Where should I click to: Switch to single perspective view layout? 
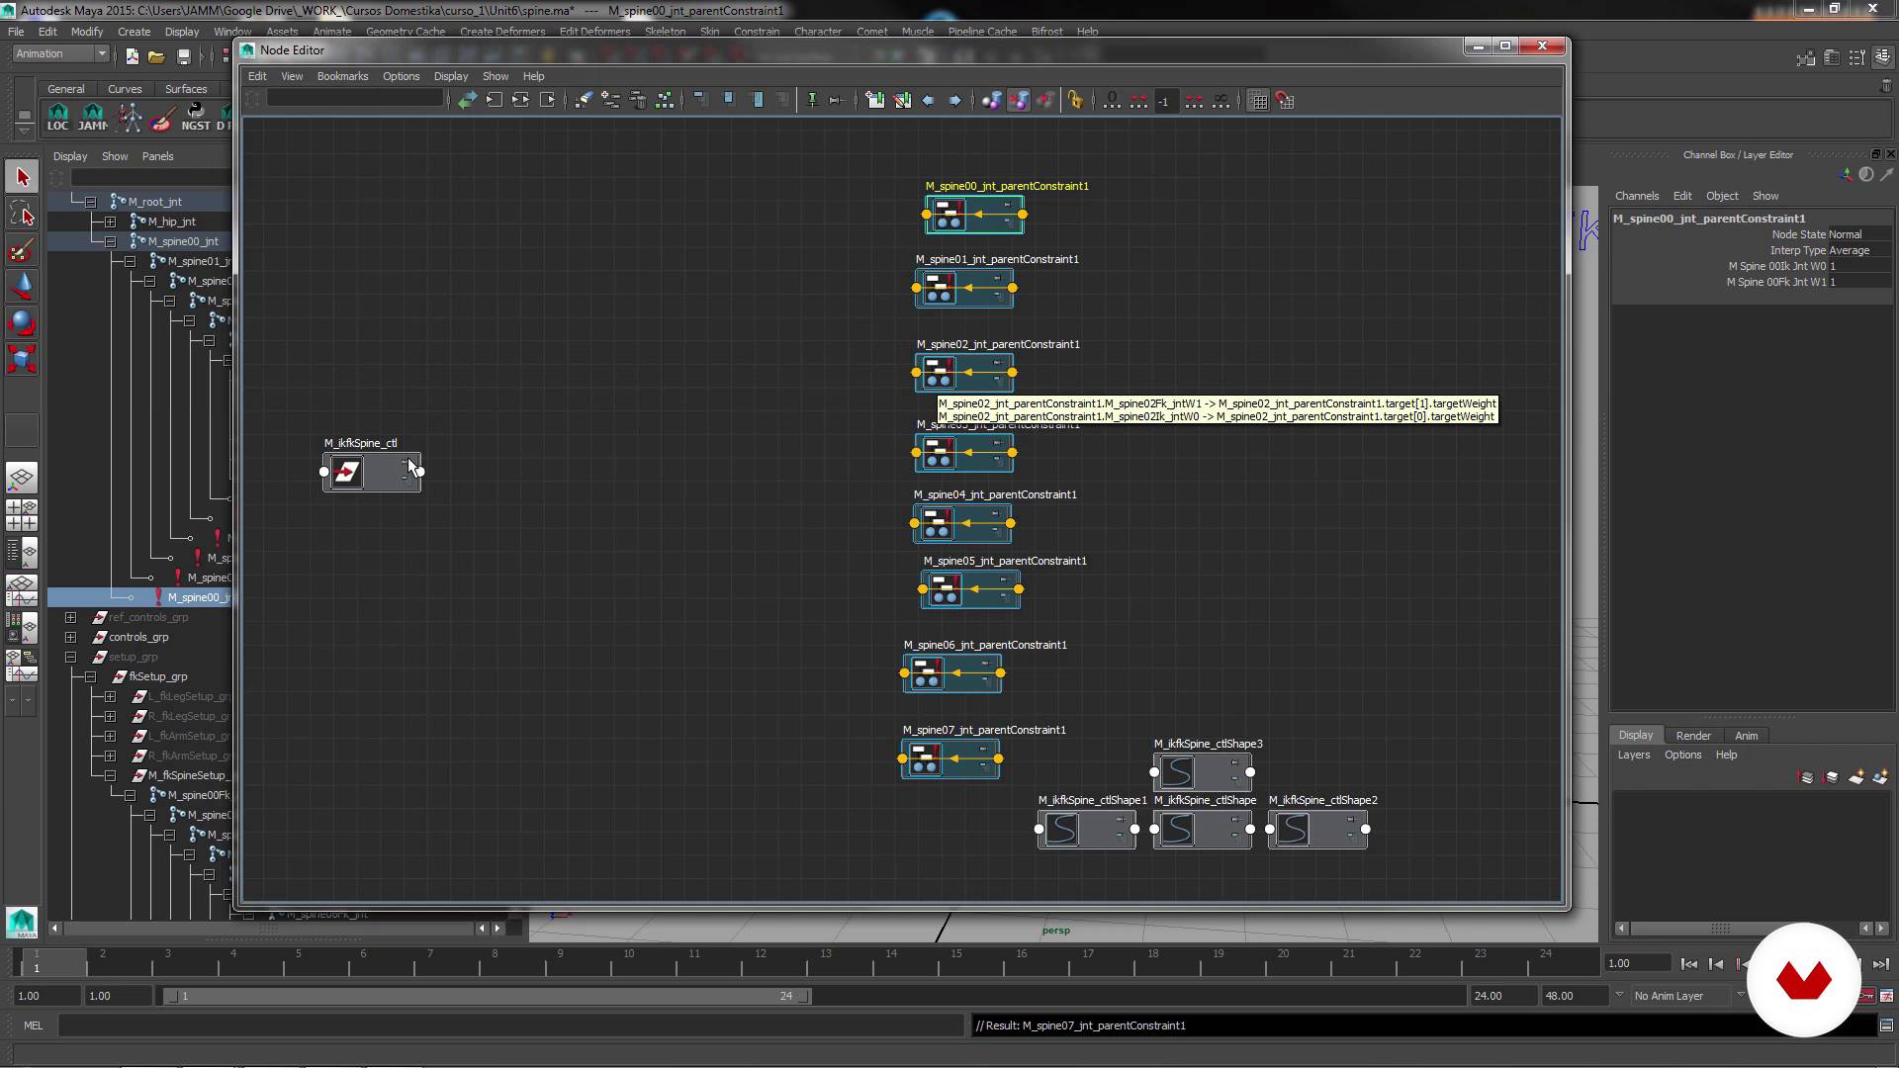pos(22,479)
